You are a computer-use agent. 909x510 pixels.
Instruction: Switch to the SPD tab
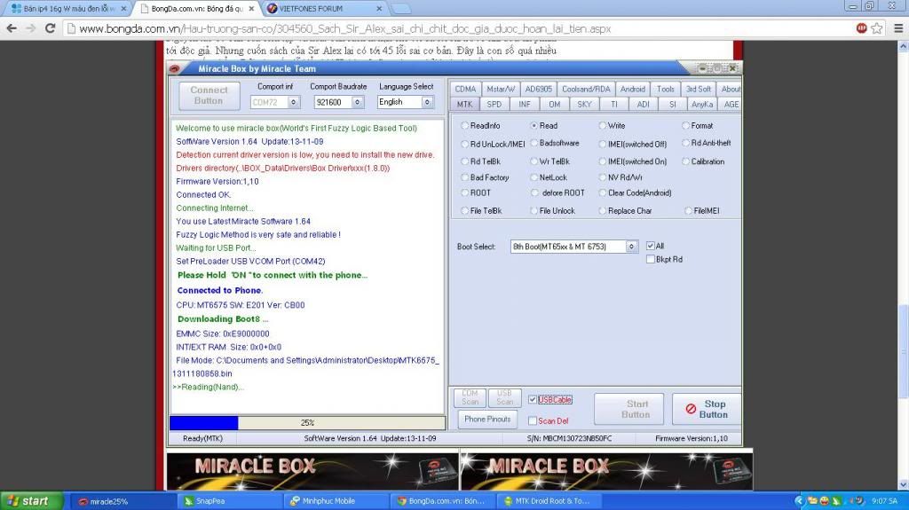tap(494, 105)
